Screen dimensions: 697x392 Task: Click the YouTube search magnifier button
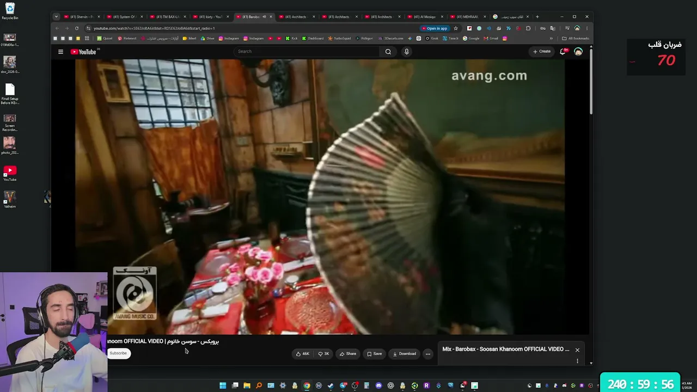tap(388, 52)
